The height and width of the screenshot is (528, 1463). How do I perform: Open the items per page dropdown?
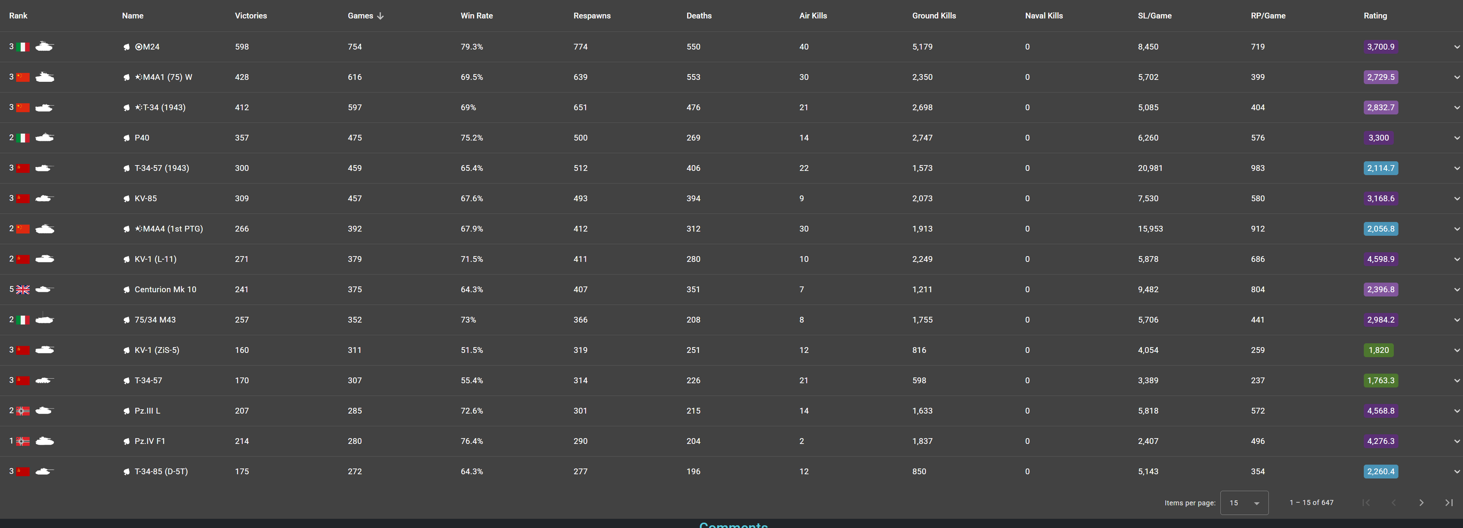pos(1244,503)
